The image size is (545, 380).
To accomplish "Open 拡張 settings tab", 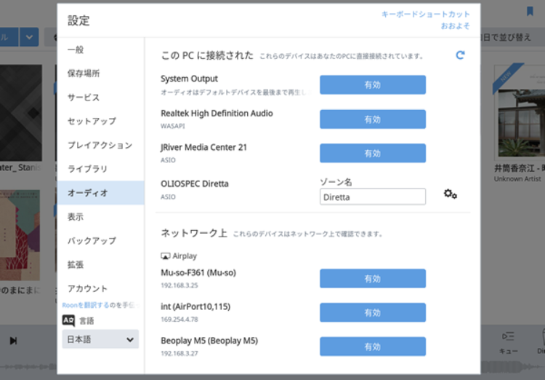I will point(101,265).
